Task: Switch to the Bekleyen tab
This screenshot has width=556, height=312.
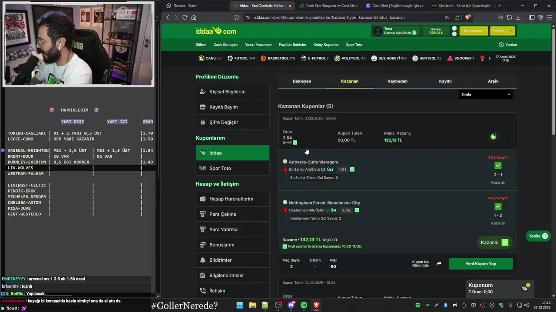Action: pos(302,81)
